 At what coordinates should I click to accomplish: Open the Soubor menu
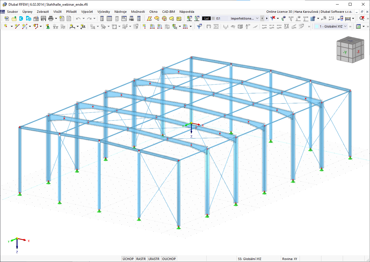[x=12, y=12]
